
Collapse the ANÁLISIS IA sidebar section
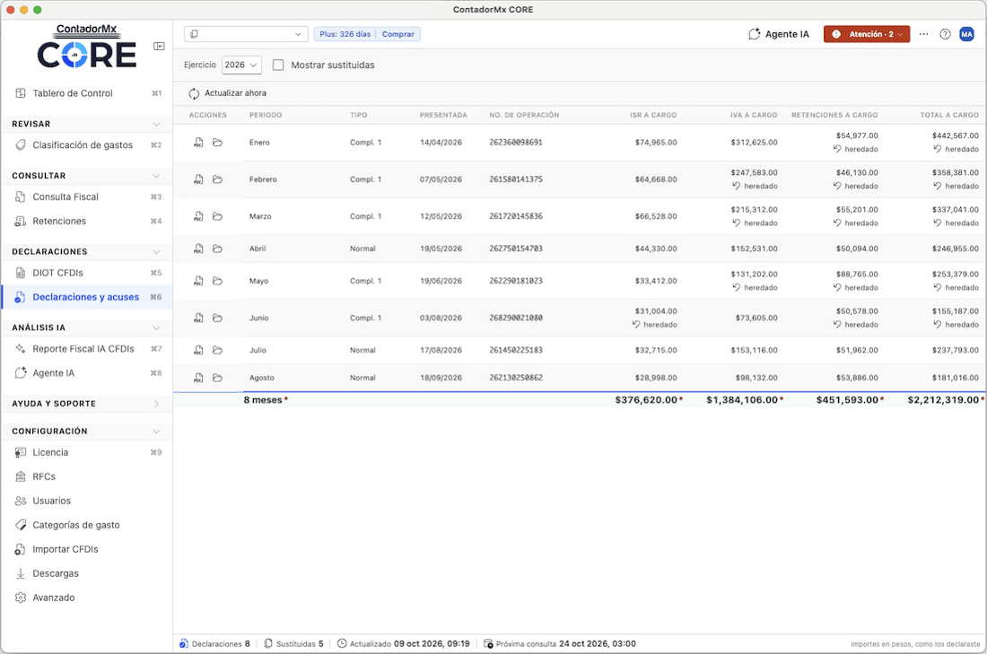156,328
